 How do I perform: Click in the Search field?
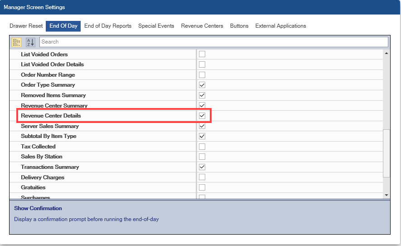coord(213,42)
